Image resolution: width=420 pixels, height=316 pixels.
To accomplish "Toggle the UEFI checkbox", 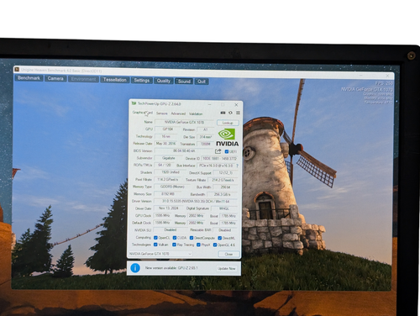I will pos(227,151).
